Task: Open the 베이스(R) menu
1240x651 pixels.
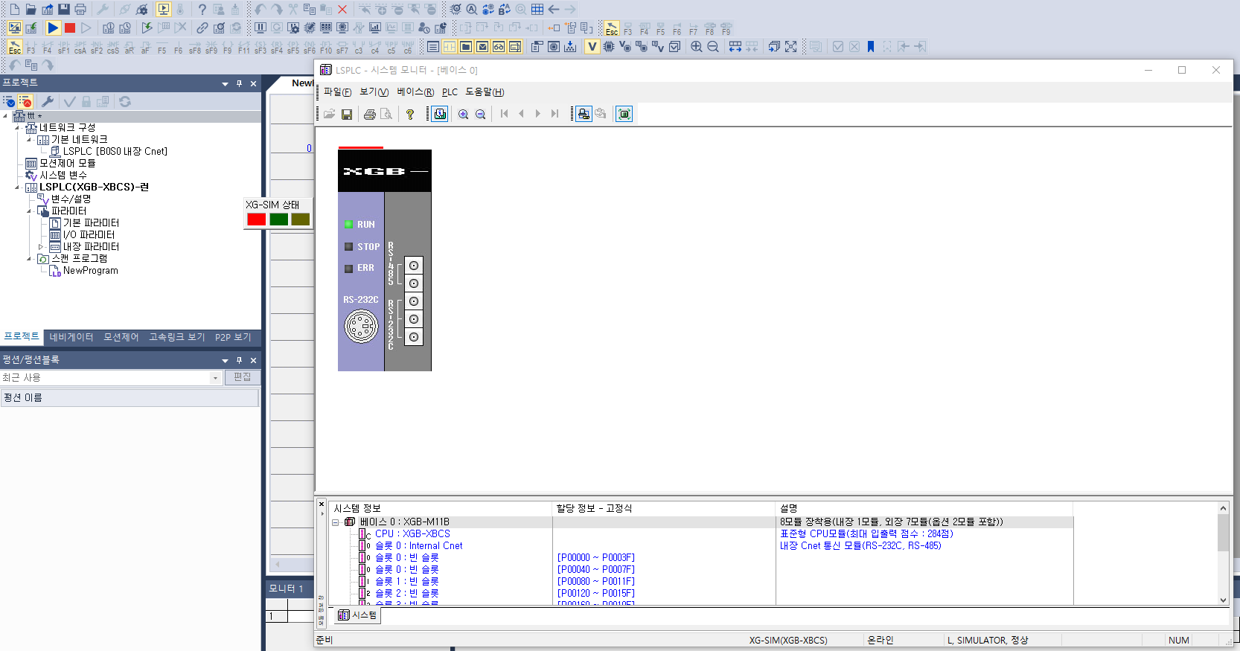Action: coord(415,92)
